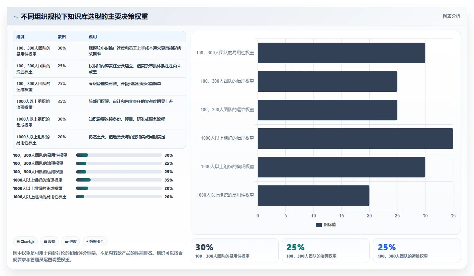Click the x-axis tick value 20
Image resolution: width=474 pixels, height=276 pixels.
coord(369,216)
